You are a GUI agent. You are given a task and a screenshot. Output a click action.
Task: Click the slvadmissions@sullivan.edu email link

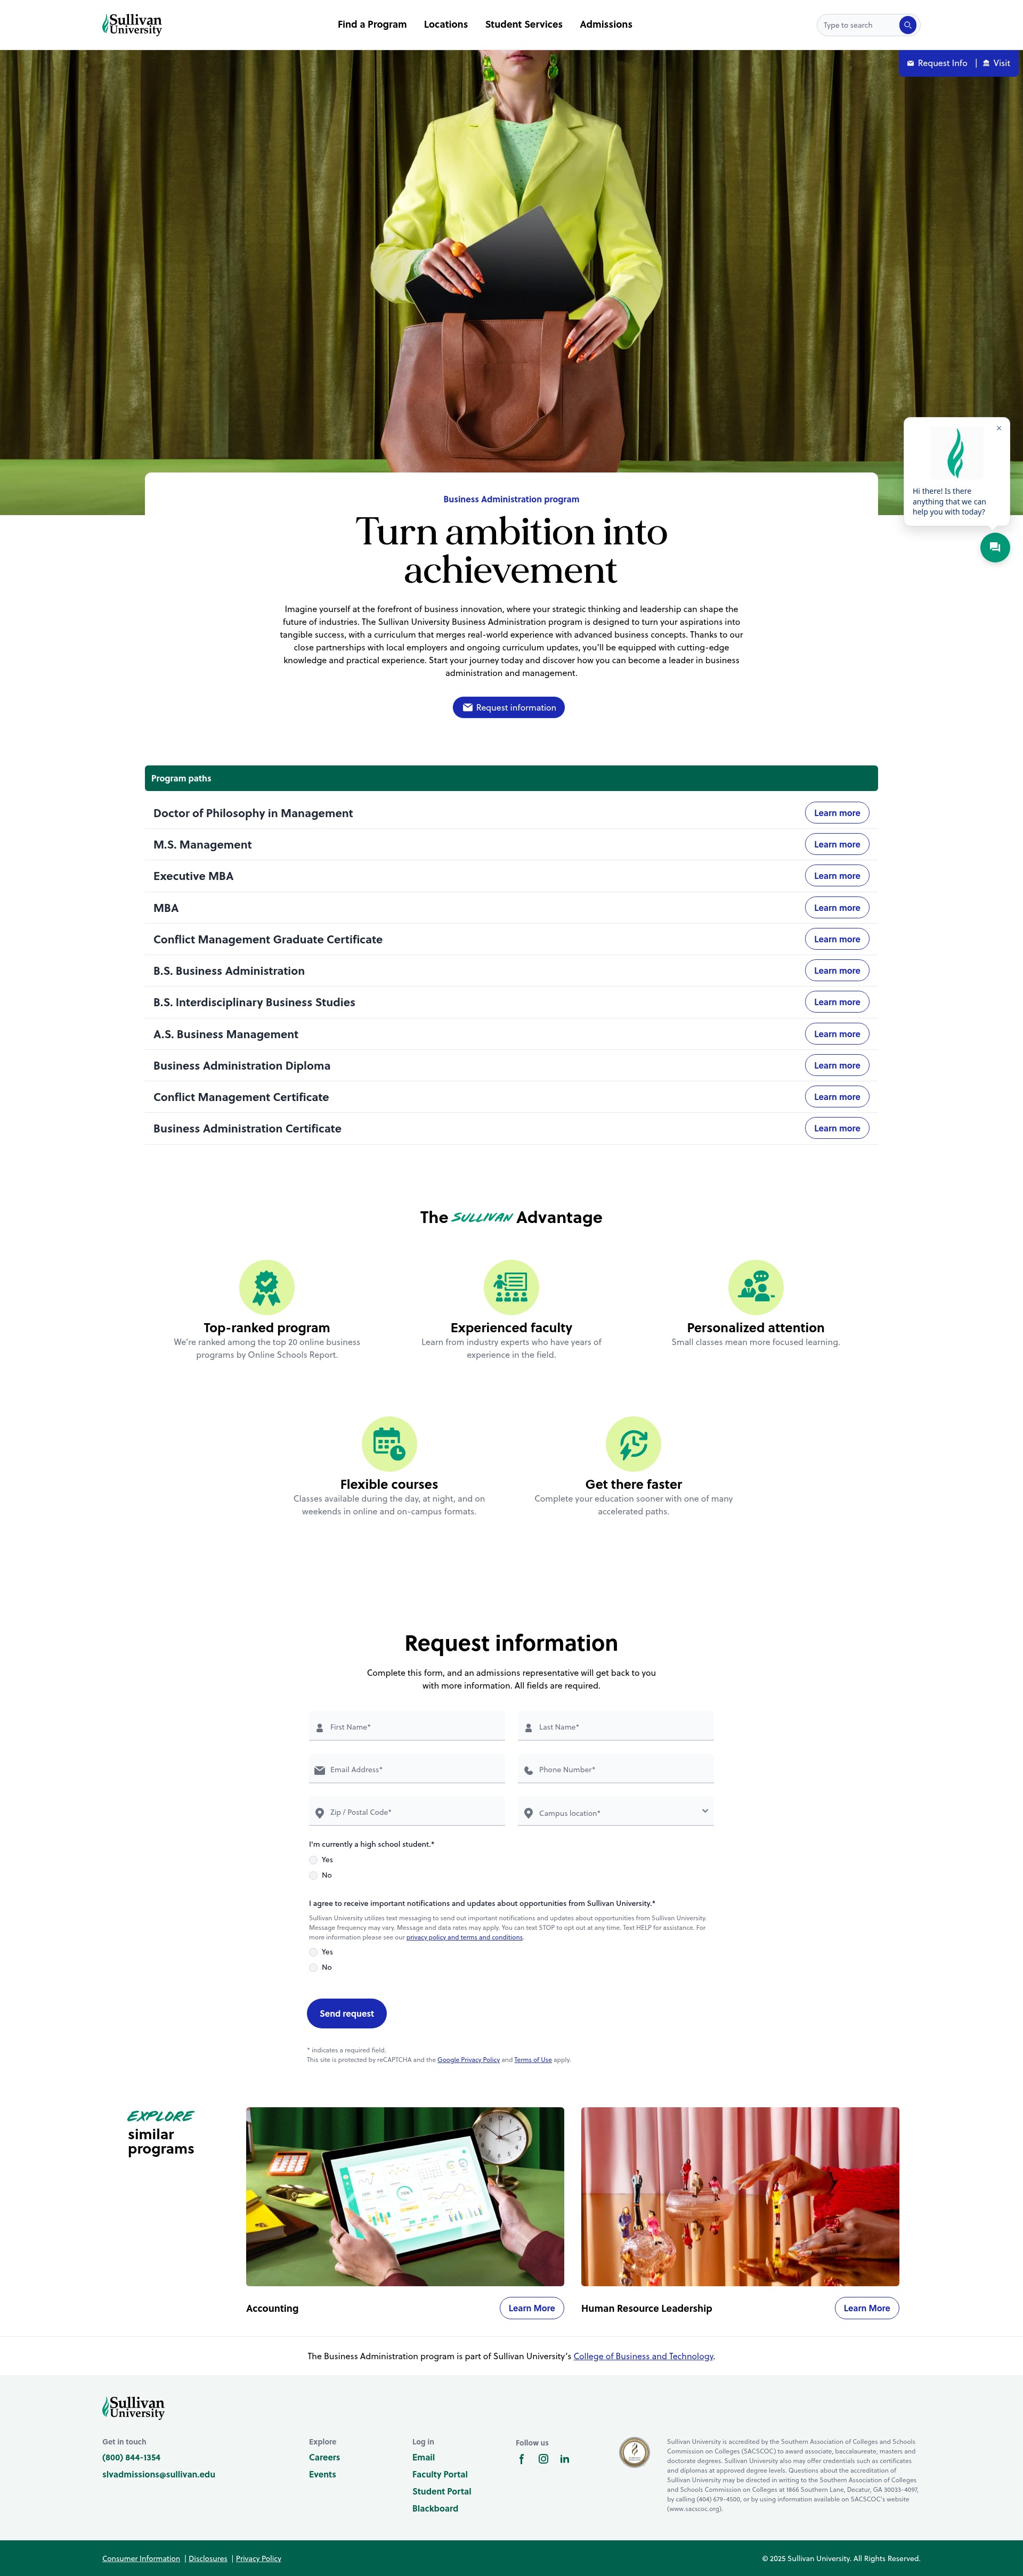[158, 2474]
